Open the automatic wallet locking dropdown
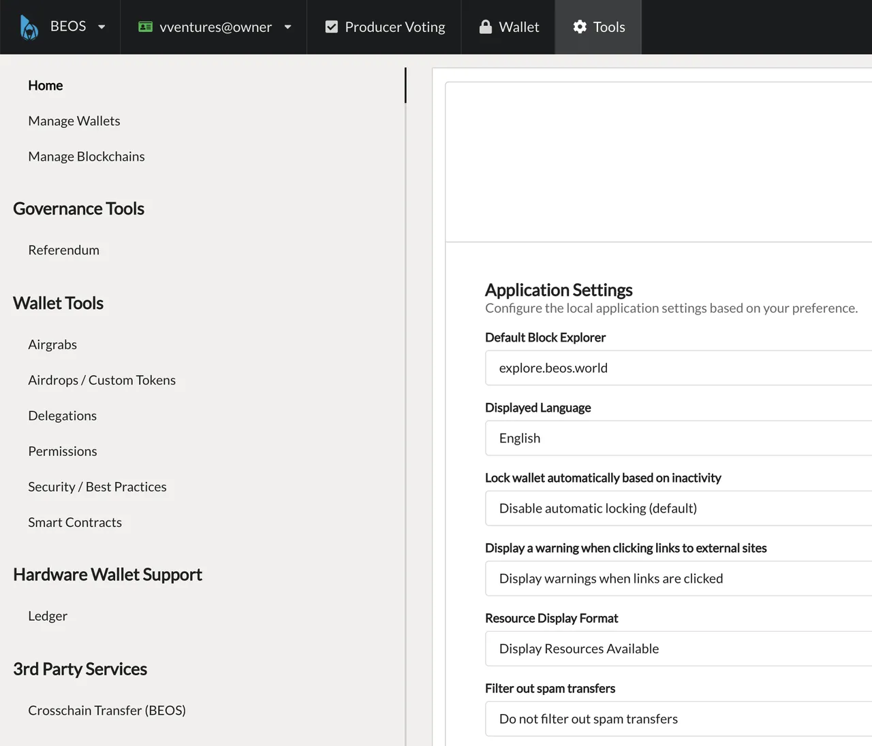 click(679, 508)
